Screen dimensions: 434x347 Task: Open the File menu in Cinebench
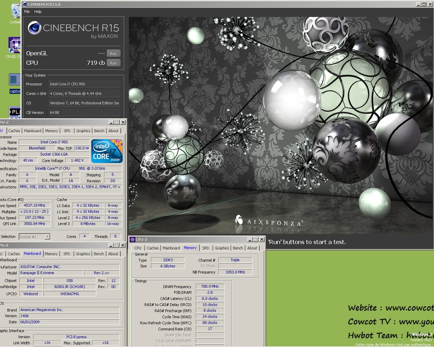(x=27, y=12)
